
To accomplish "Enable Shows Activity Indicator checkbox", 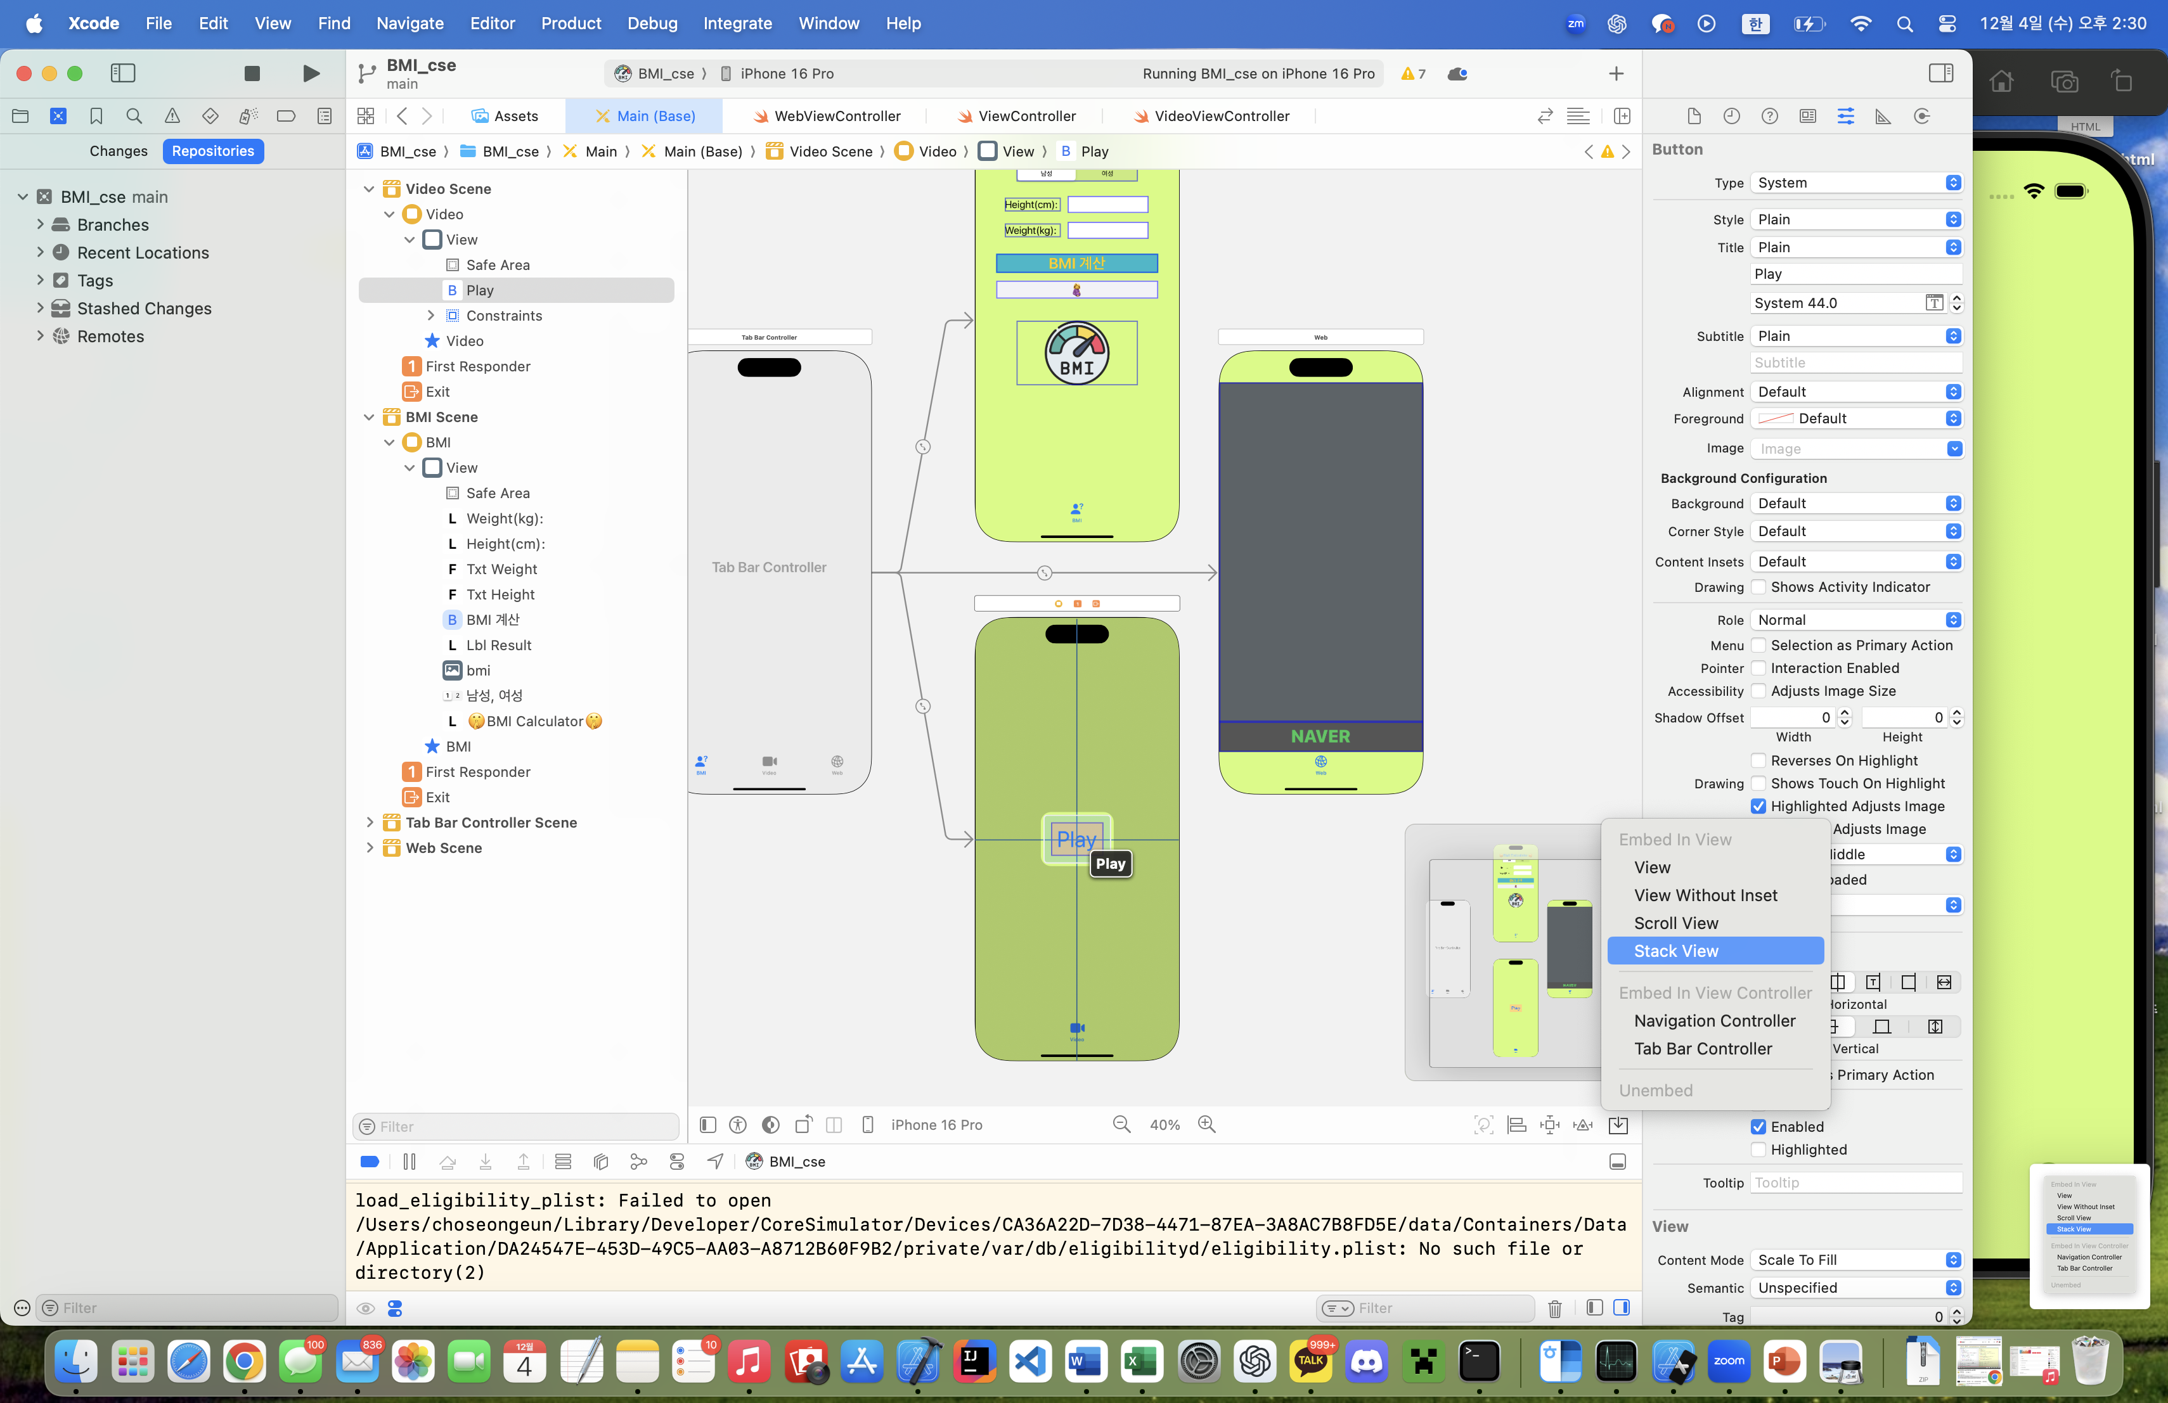I will coord(1758,587).
